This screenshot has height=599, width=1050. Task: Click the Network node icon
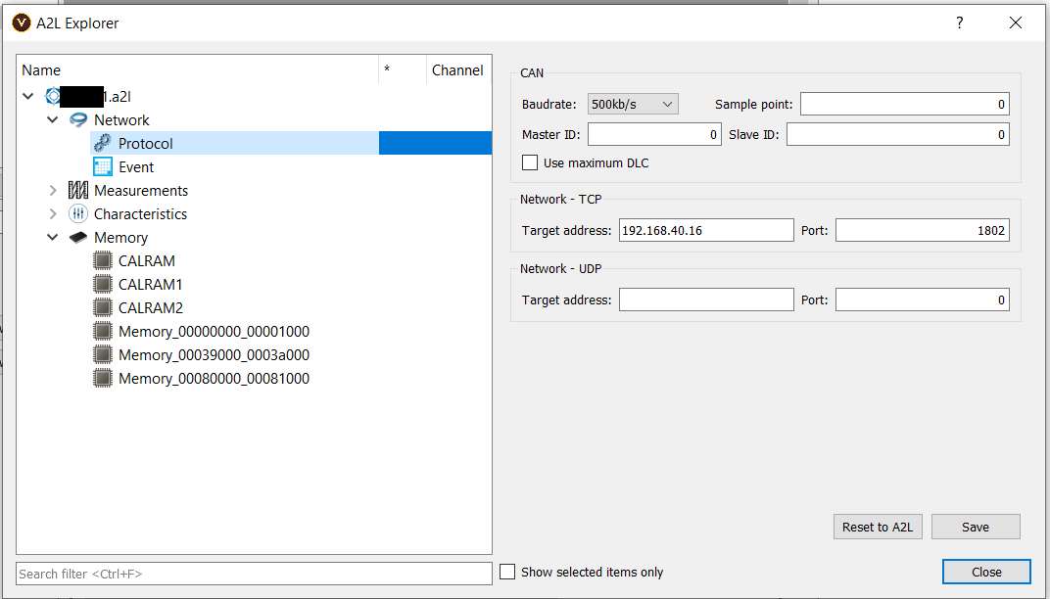(78, 120)
